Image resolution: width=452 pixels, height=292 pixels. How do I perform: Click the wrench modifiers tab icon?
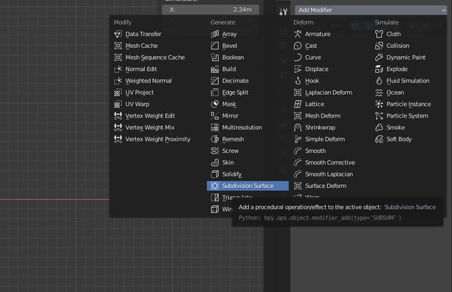click(x=282, y=11)
